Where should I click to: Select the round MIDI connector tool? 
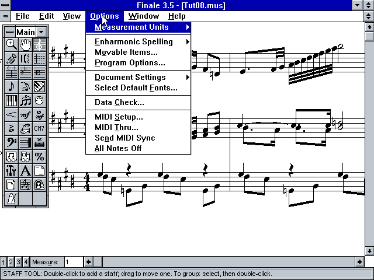39,101
